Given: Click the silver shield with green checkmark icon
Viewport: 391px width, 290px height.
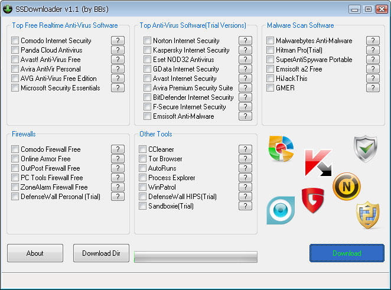Looking at the screenshot, I should click(366, 149).
